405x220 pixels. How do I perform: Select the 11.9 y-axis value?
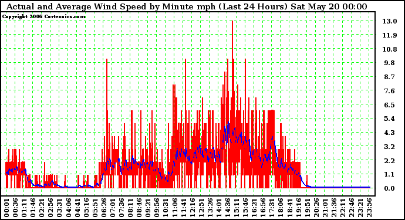390,35
